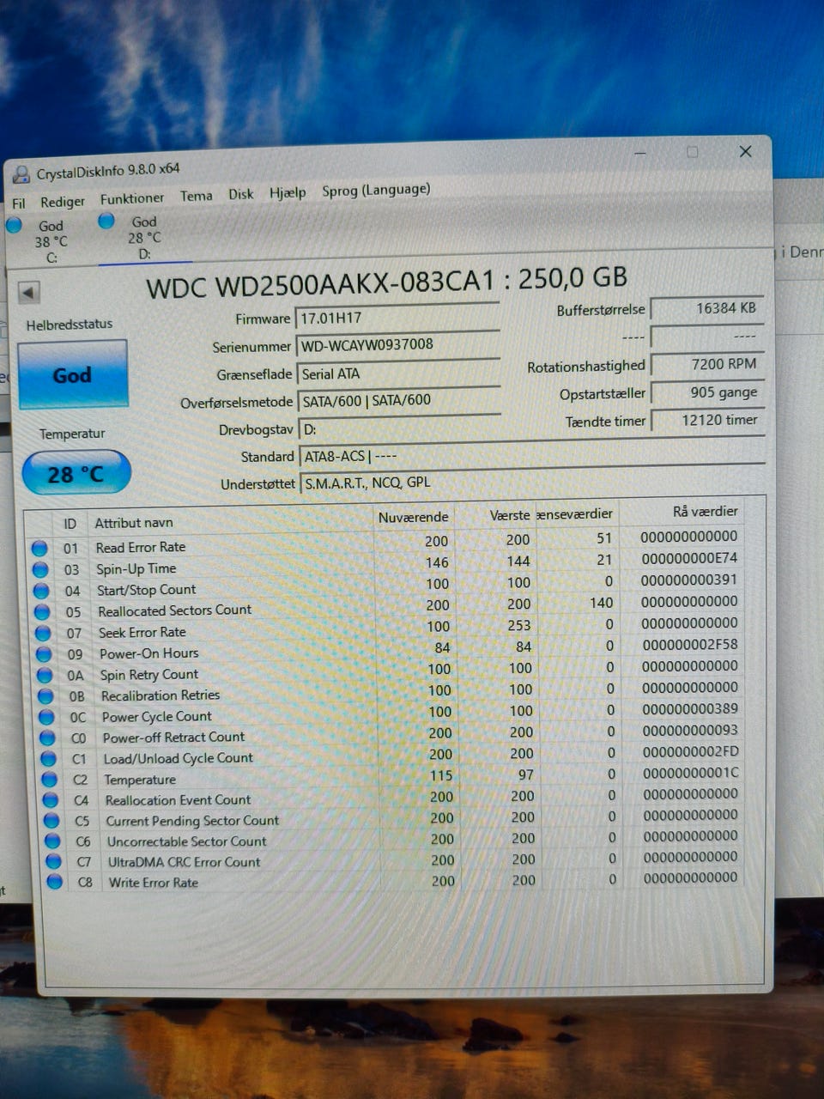Image resolution: width=824 pixels, height=1099 pixels.
Task: Click the status icon for Current Pending Sector Count
Action: pyautogui.click(x=51, y=821)
